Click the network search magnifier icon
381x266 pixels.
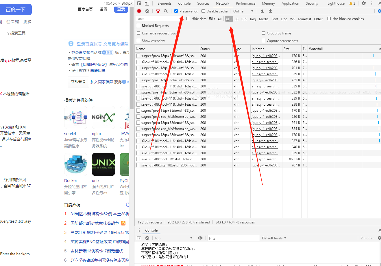click(x=165, y=11)
